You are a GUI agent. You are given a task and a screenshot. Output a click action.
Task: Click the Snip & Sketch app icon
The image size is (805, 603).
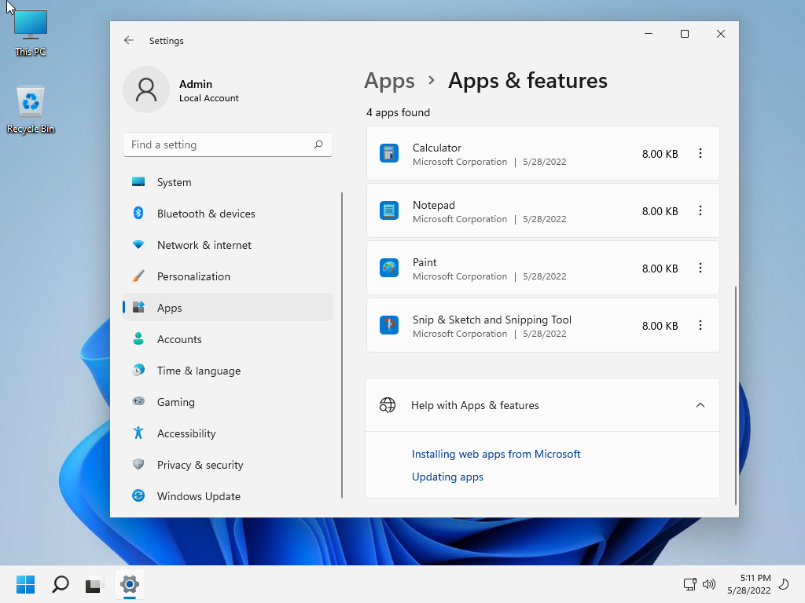click(389, 325)
